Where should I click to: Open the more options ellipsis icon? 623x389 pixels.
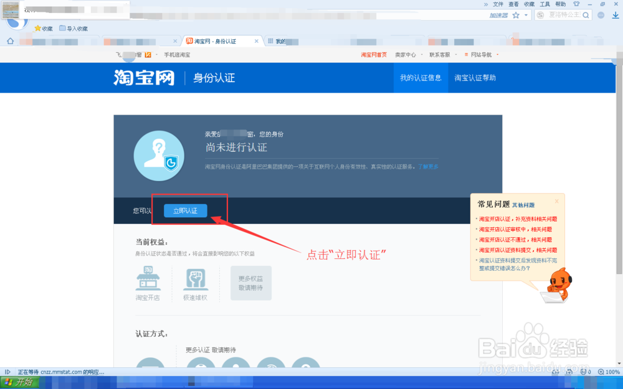coord(602,15)
